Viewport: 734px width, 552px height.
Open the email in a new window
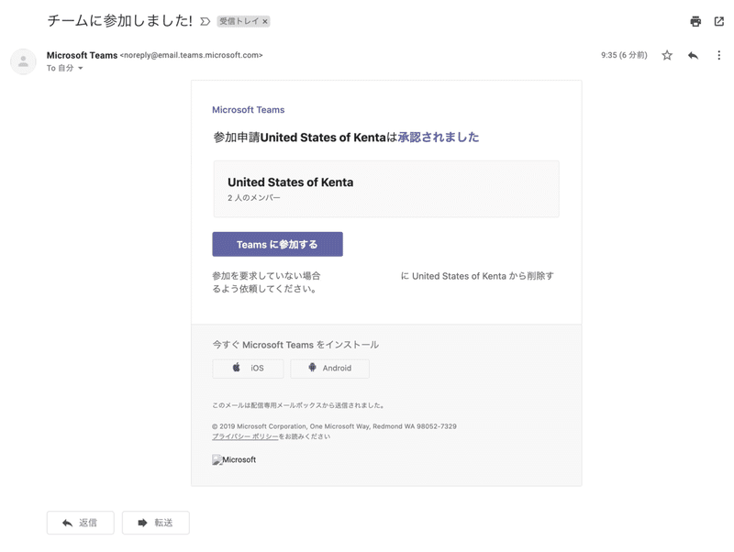tap(719, 21)
